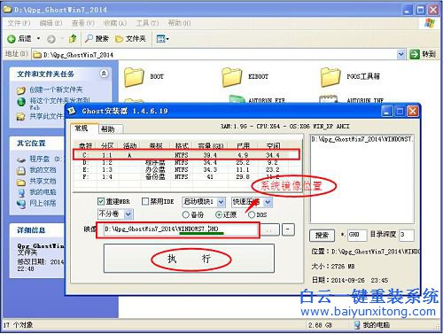This screenshot has width=443, height=334.
Task: Open the Views icon dropdown
Action: point(162,39)
